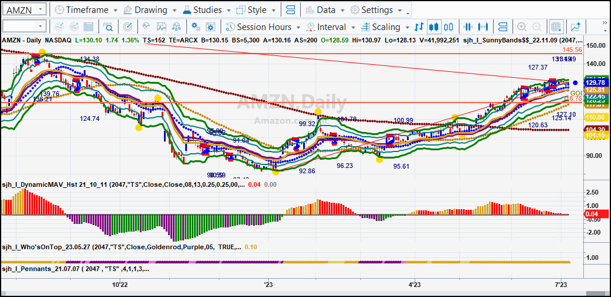Click the red 0.04 histogram value tag
The height and width of the screenshot is (297, 611).
(596, 214)
